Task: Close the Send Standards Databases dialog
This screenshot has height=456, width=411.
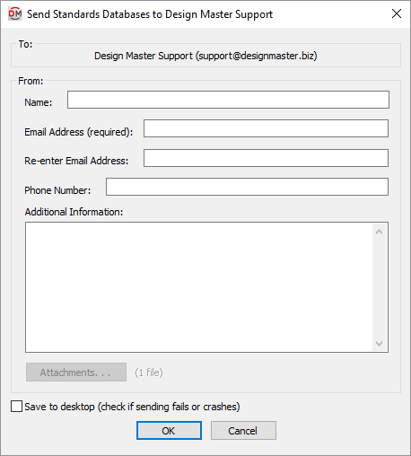Action: tap(397, 13)
